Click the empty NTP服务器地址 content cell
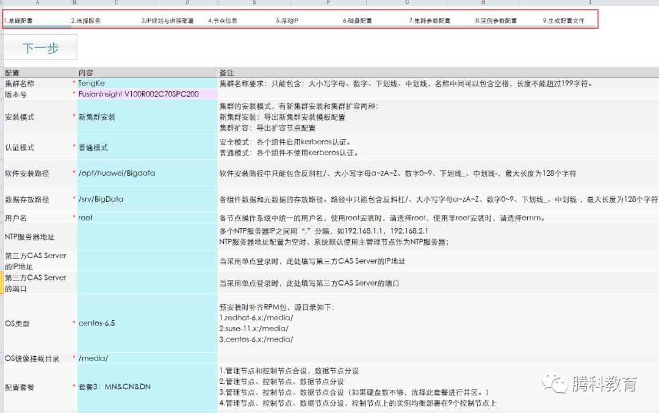The image size is (659, 413). (x=147, y=237)
